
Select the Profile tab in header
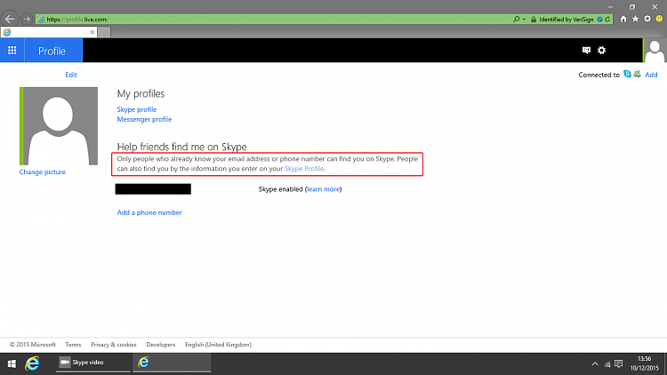(52, 51)
